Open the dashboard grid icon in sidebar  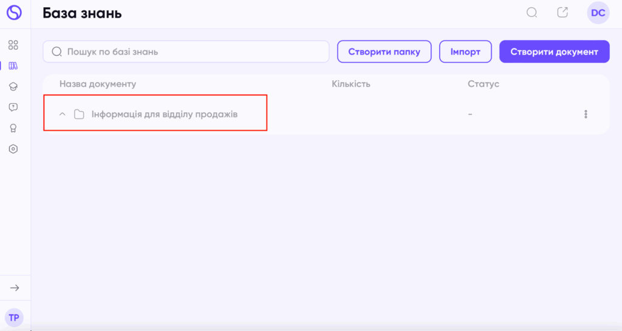pyautogui.click(x=13, y=45)
